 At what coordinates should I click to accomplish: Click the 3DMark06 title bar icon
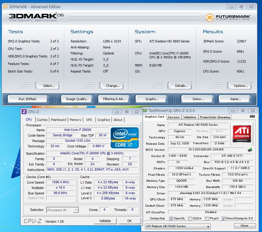coord(5,7)
